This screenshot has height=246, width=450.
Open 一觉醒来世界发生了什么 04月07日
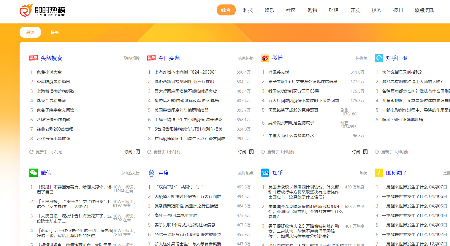tap(414, 187)
